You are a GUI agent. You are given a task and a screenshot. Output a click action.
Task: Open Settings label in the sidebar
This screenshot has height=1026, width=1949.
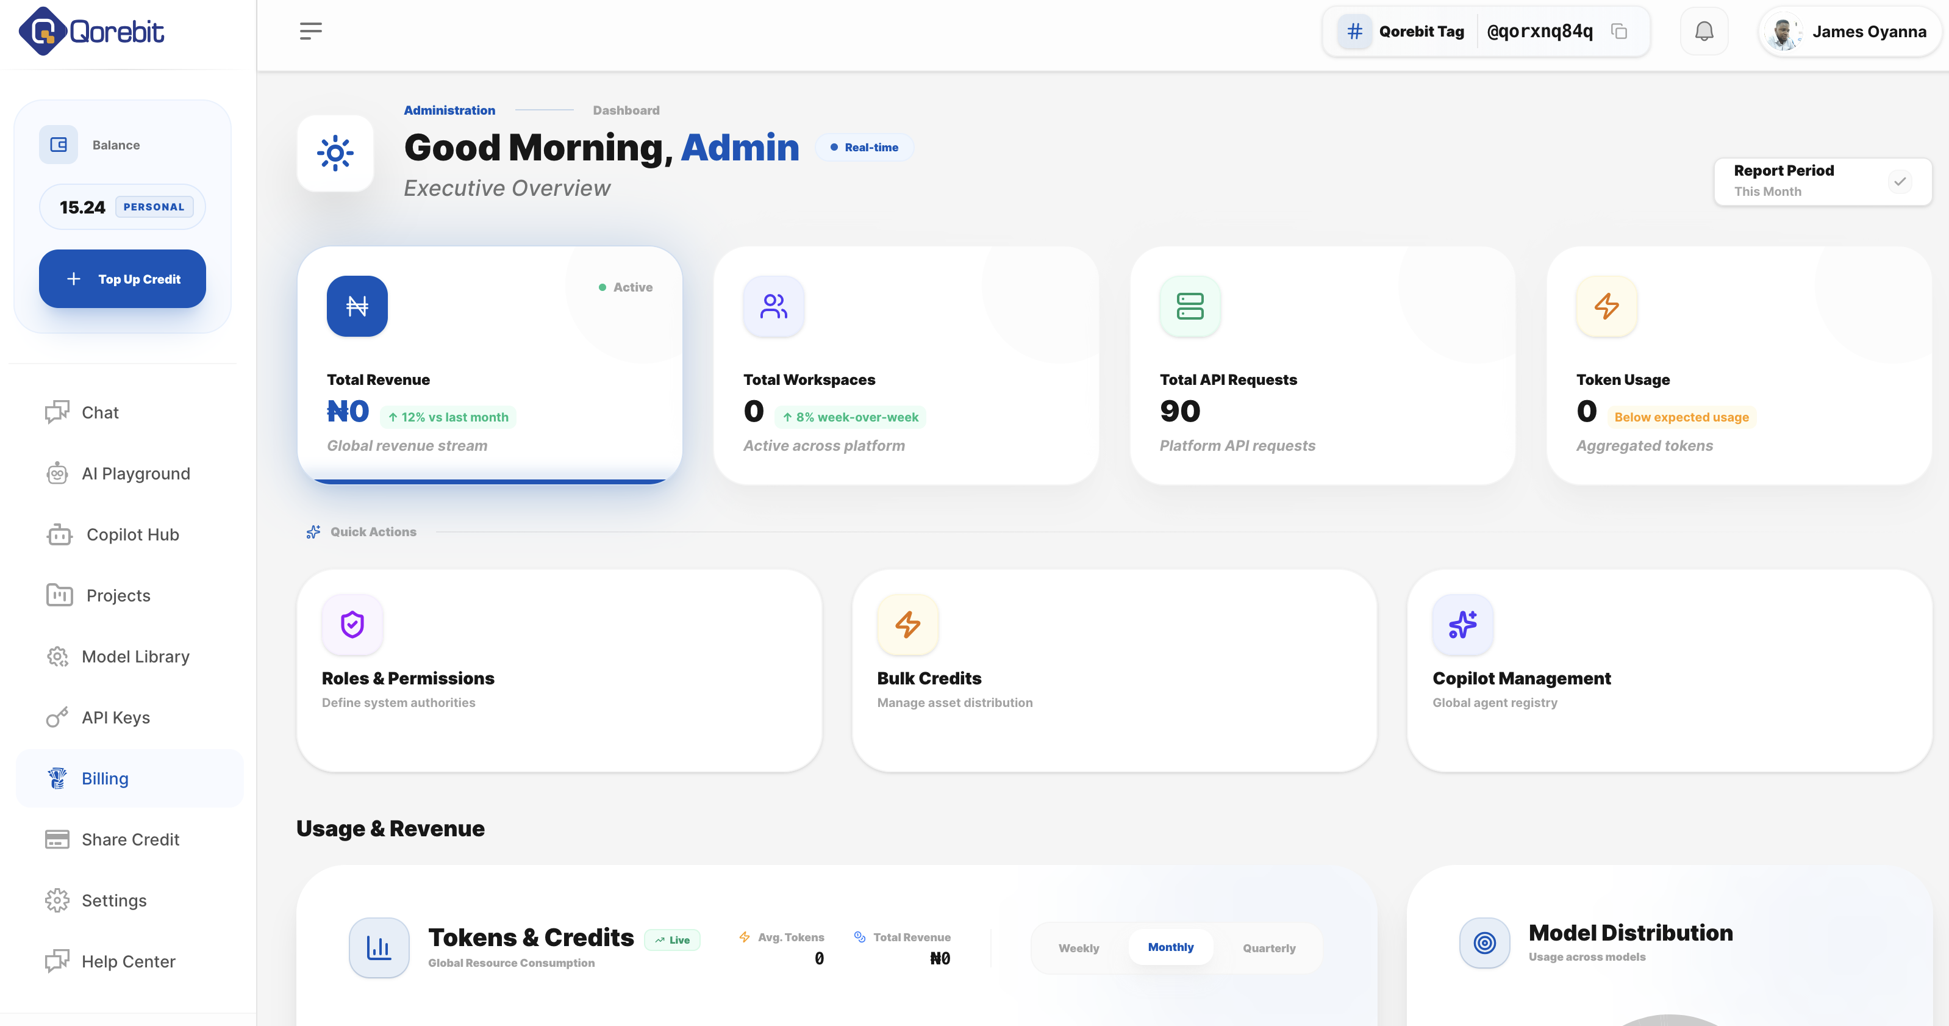tap(114, 900)
